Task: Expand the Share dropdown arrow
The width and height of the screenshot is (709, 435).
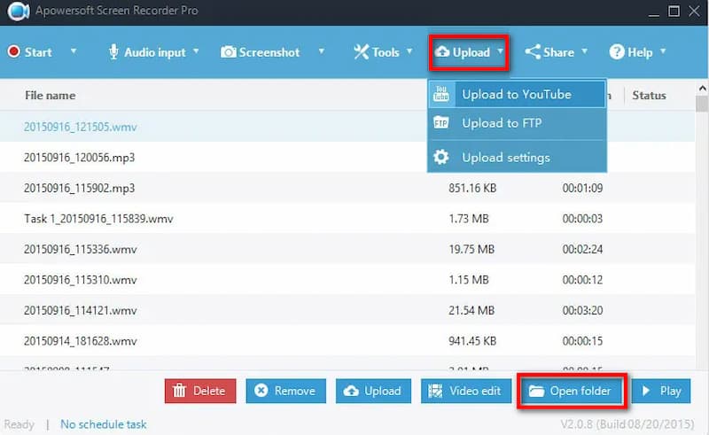Action: click(x=584, y=51)
